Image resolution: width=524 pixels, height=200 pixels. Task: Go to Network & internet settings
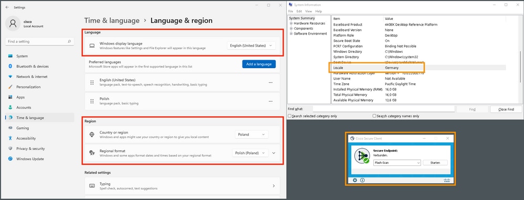[32, 76]
